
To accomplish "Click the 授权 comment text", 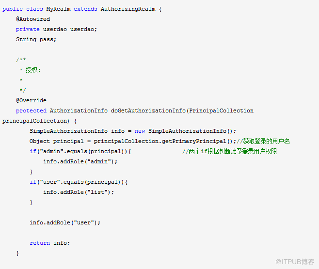I will tap(33, 70).
